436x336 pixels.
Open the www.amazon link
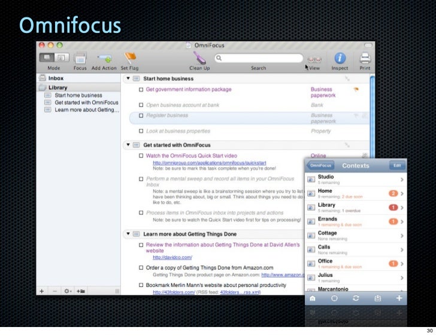pos(283,275)
